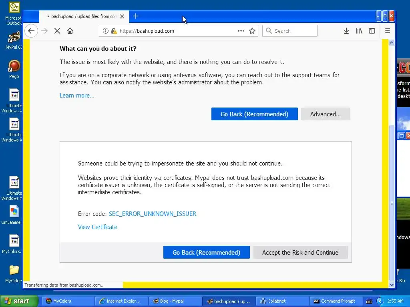Toggle the sidebars icon

pos(372,31)
